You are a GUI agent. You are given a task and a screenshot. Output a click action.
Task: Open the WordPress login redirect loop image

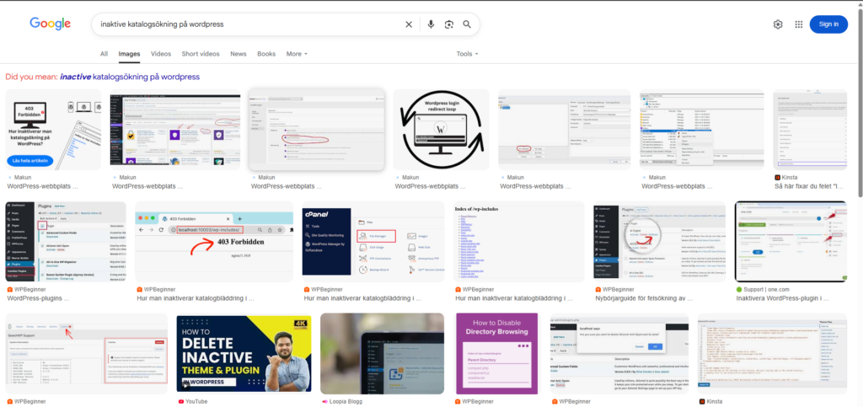[441, 130]
